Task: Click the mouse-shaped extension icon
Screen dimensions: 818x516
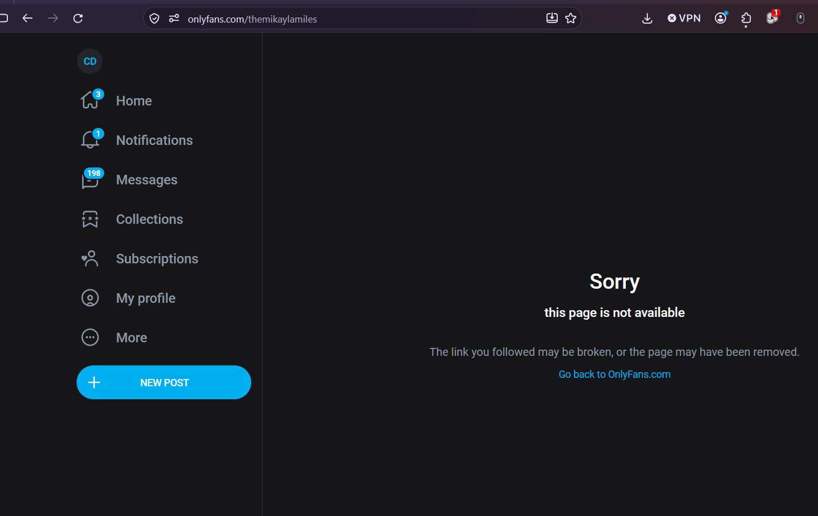Action: point(800,19)
